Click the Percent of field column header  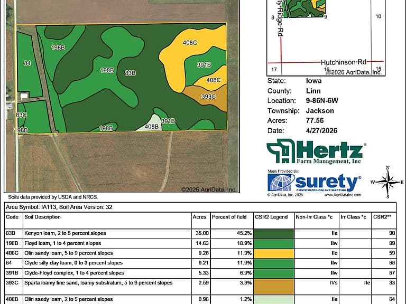(x=229, y=217)
